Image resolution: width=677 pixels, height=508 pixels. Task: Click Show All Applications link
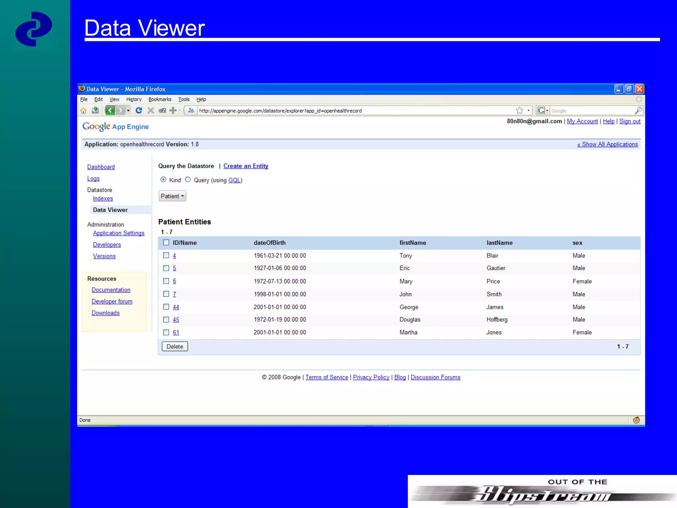pos(607,144)
